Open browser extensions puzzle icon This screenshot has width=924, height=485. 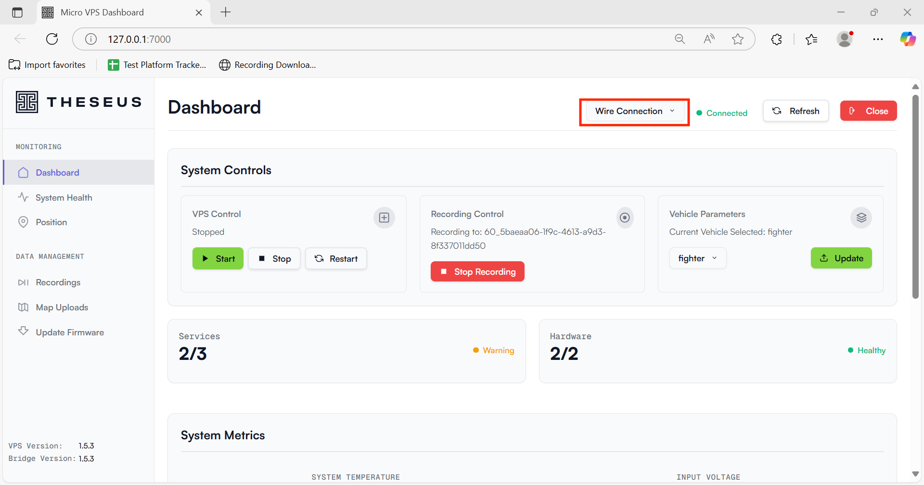pyautogui.click(x=776, y=39)
